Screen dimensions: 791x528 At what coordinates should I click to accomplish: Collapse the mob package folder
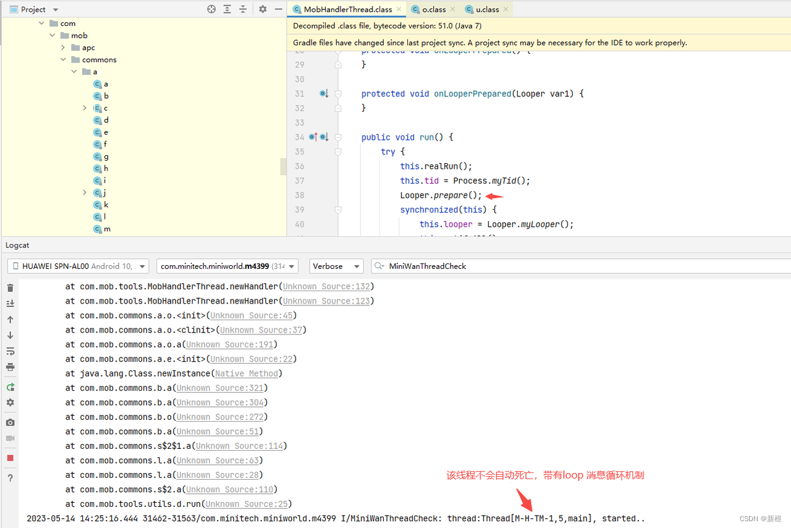click(53, 36)
